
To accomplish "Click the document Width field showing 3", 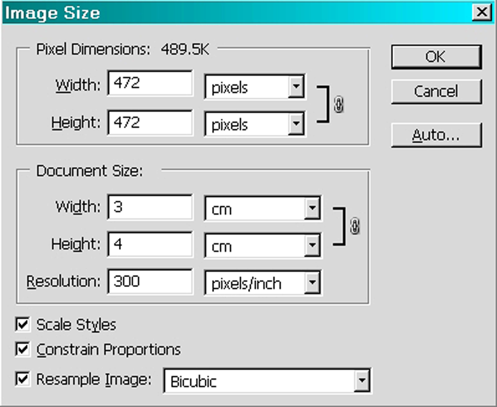I will tap(150, 206).
